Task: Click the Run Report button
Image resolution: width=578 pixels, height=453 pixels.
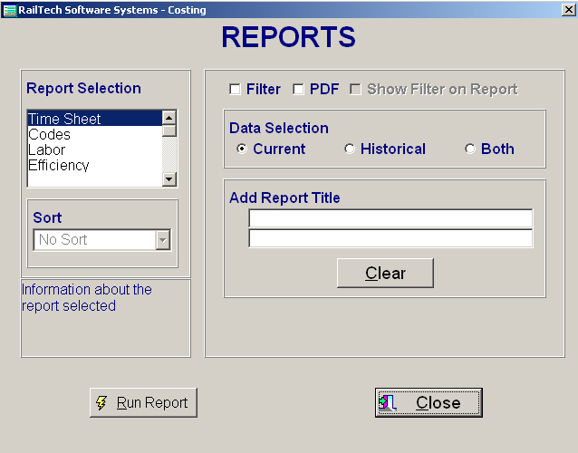Action: point(143,403)
